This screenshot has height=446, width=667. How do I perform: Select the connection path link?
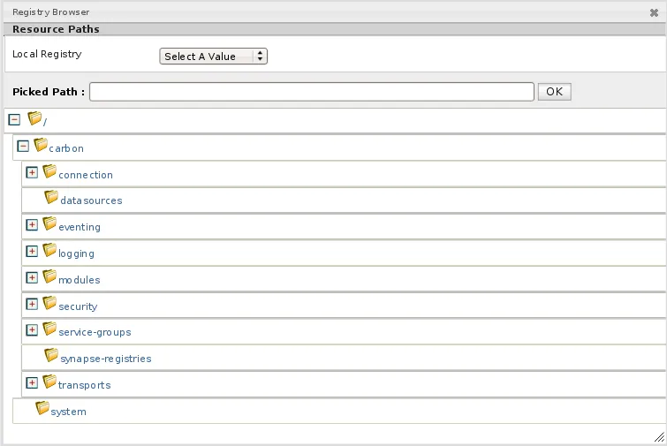[86, 175]
